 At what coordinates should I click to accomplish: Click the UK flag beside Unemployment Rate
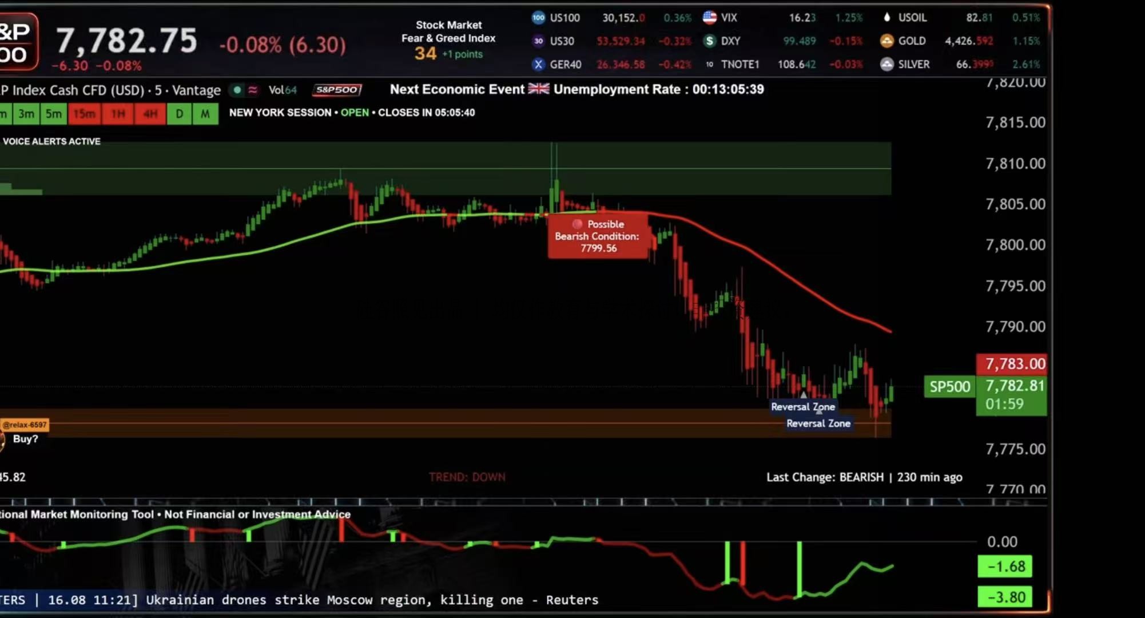[539, 89]
